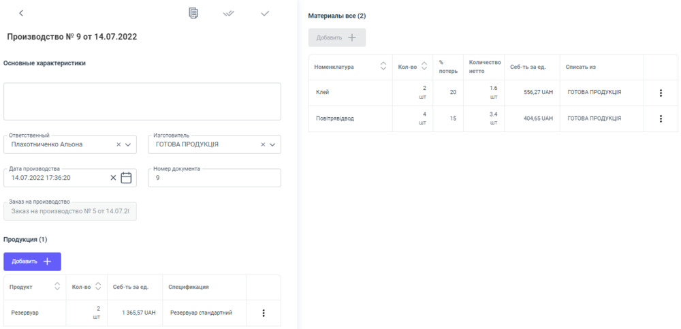Image resolution: width=681 pixels, height=329 pixels.
Task: Open three-dot menu for Клей row
Action: tap(661, 93)
